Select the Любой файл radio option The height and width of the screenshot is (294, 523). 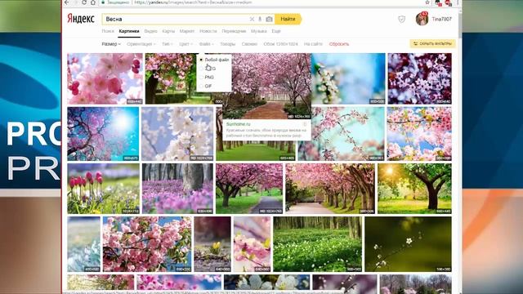pyautogui.click(x=214, y=60)
